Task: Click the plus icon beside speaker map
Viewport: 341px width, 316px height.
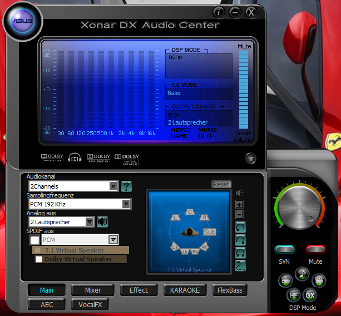Action: tap(239, 204)
